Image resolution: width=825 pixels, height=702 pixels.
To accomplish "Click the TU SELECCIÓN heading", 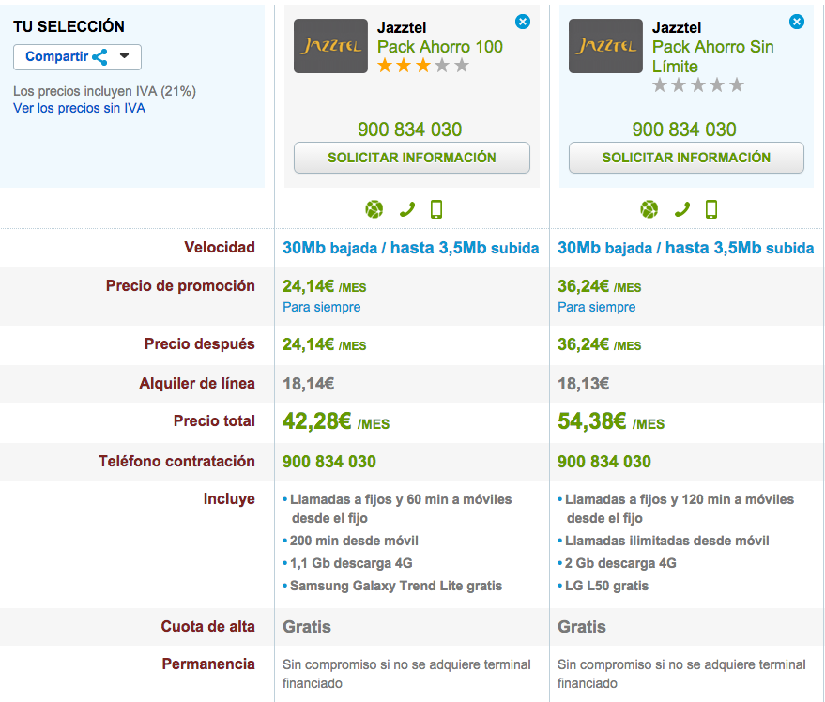I will (x=69, y=26).
